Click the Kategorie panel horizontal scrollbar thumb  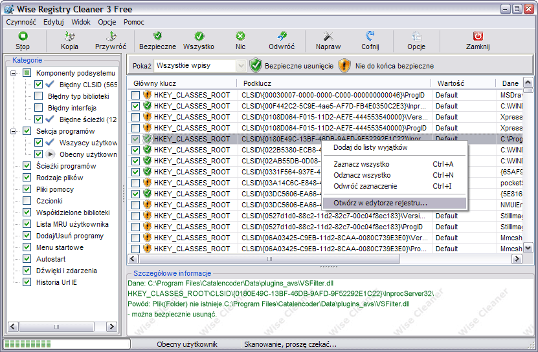(57, 327)
